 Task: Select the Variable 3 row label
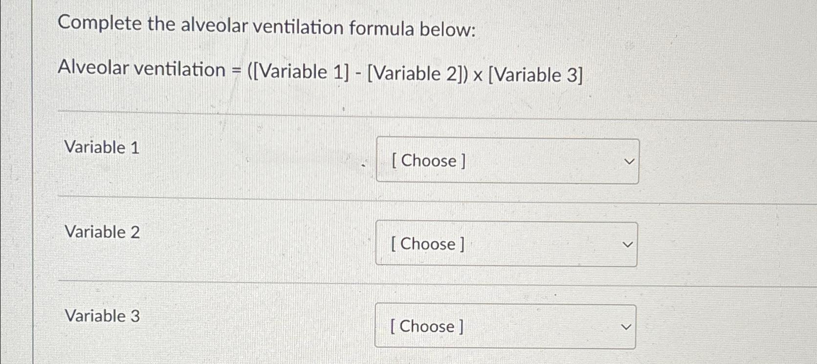(102, 316)
